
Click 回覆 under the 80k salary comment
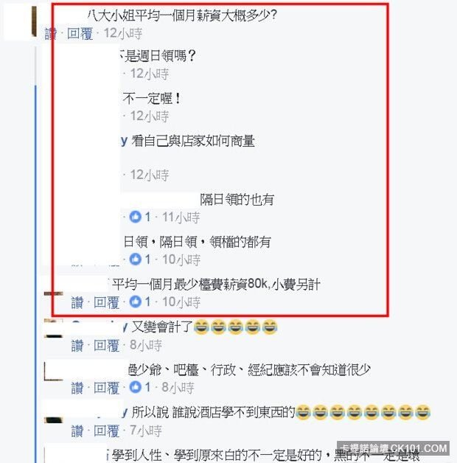click(106, 302)
